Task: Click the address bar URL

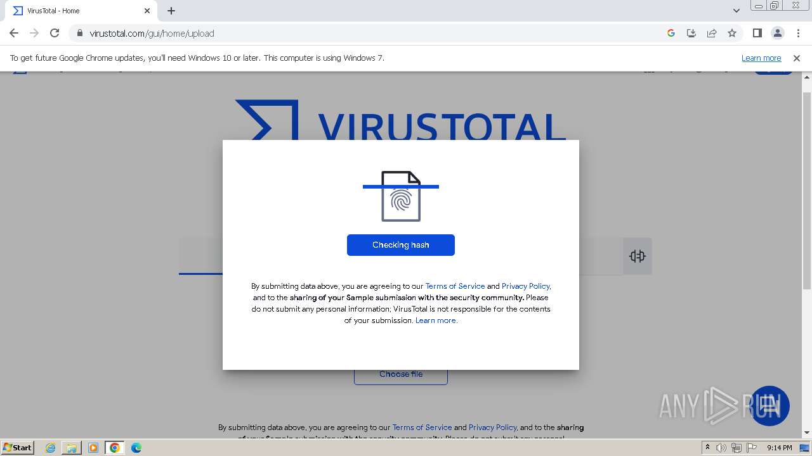Action: (152, 34)
